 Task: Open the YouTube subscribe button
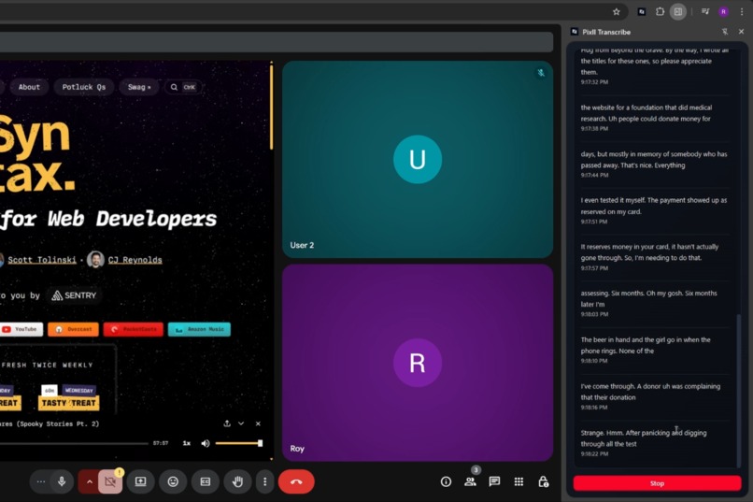(21, 330)
